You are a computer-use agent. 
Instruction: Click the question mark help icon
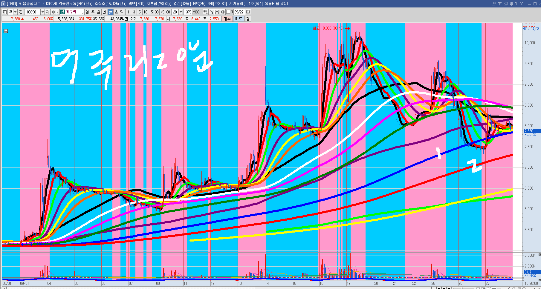coord(522,4)
